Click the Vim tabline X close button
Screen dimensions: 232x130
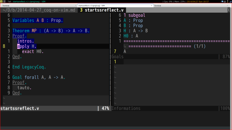[229, 10]
